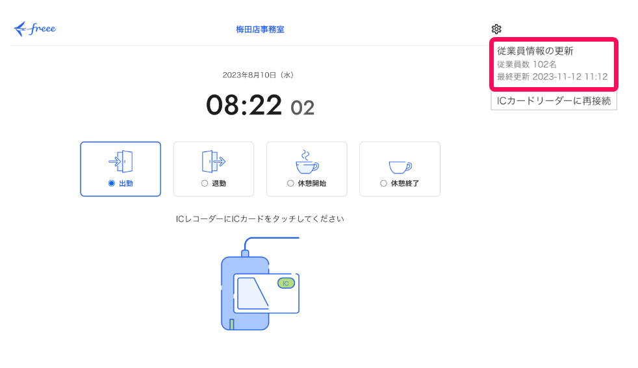Image resolution: width=638 pixels, height=368 pixels.
Task: Select the 休憩終了 radio button
Action: pos(383,183)
